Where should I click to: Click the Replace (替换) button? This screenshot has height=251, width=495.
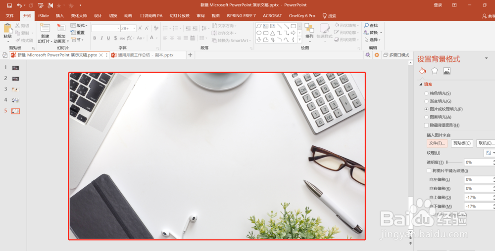(x=373, y=33)
